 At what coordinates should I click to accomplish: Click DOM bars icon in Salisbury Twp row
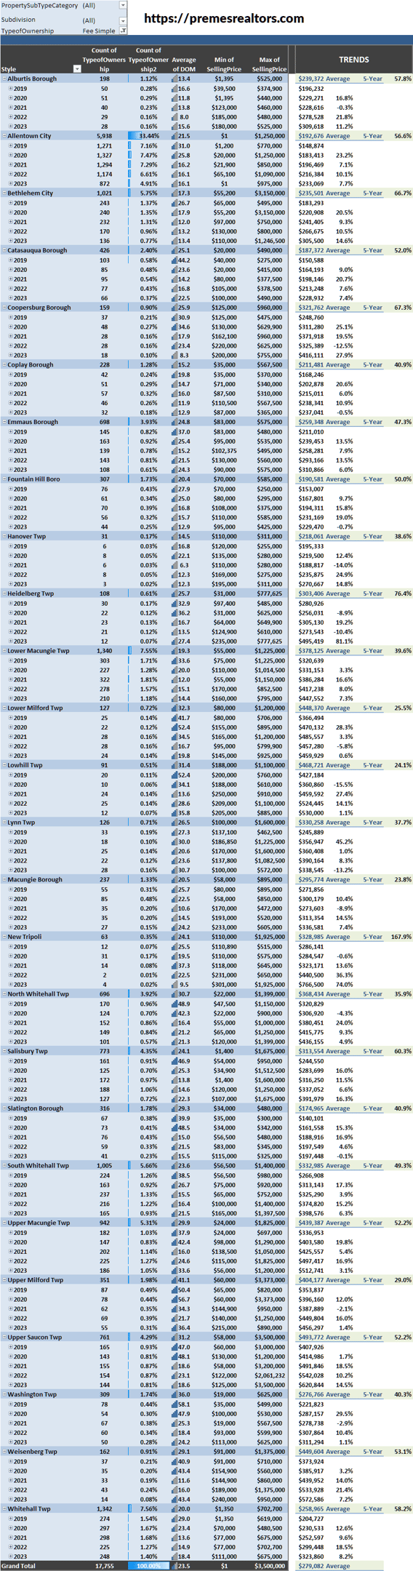tap(175, 1052)
